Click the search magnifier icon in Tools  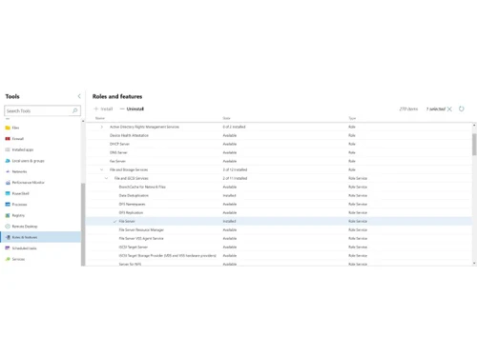pos(75,110)
